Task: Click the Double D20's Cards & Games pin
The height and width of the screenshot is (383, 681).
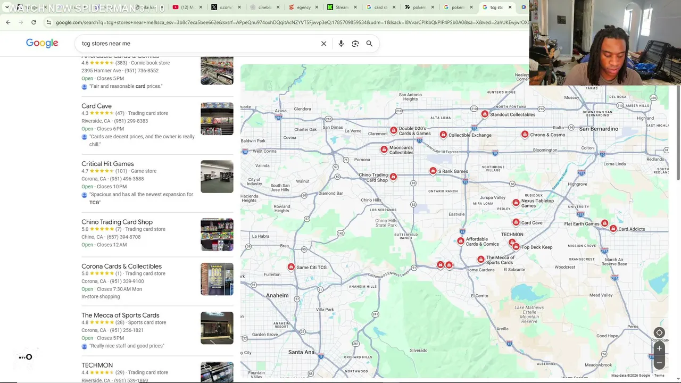Action: point(394,130)
